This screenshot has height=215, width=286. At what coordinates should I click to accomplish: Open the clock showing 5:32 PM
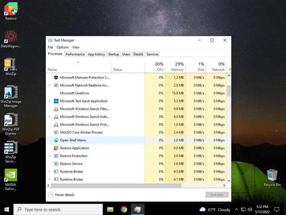point(262,209)
